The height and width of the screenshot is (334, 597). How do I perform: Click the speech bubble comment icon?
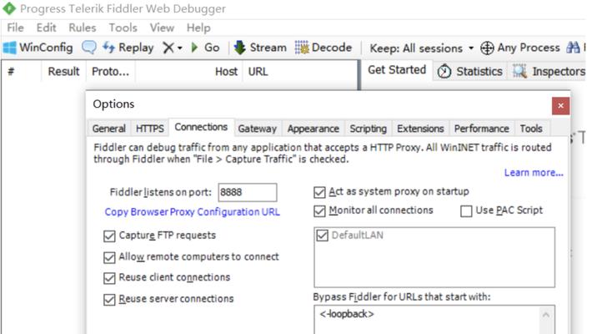89,48
